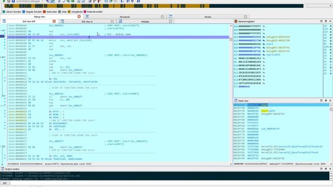Click the Enums tab icon
This screenshot has height=187, width=333.
170,17
